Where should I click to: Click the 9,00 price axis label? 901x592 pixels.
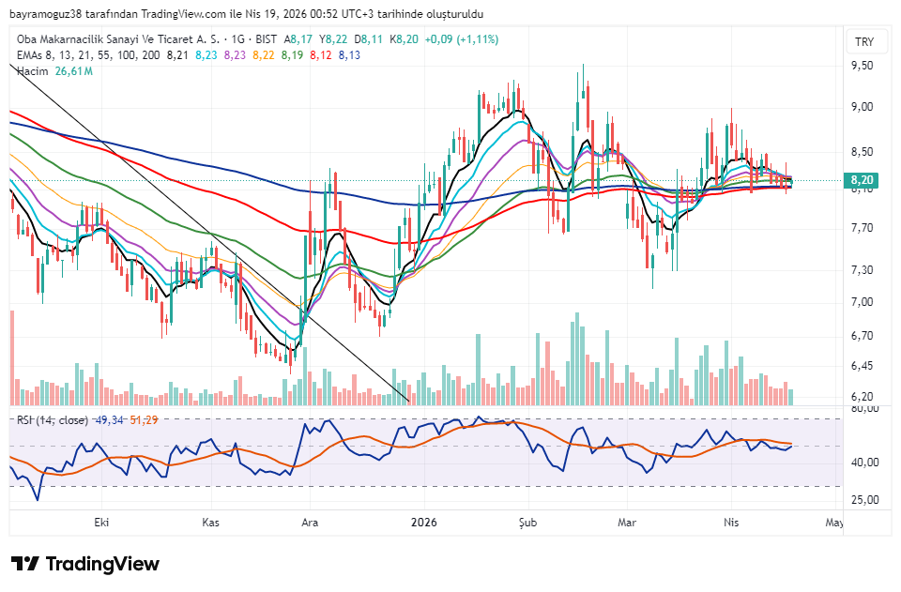[x=862, y=107]
